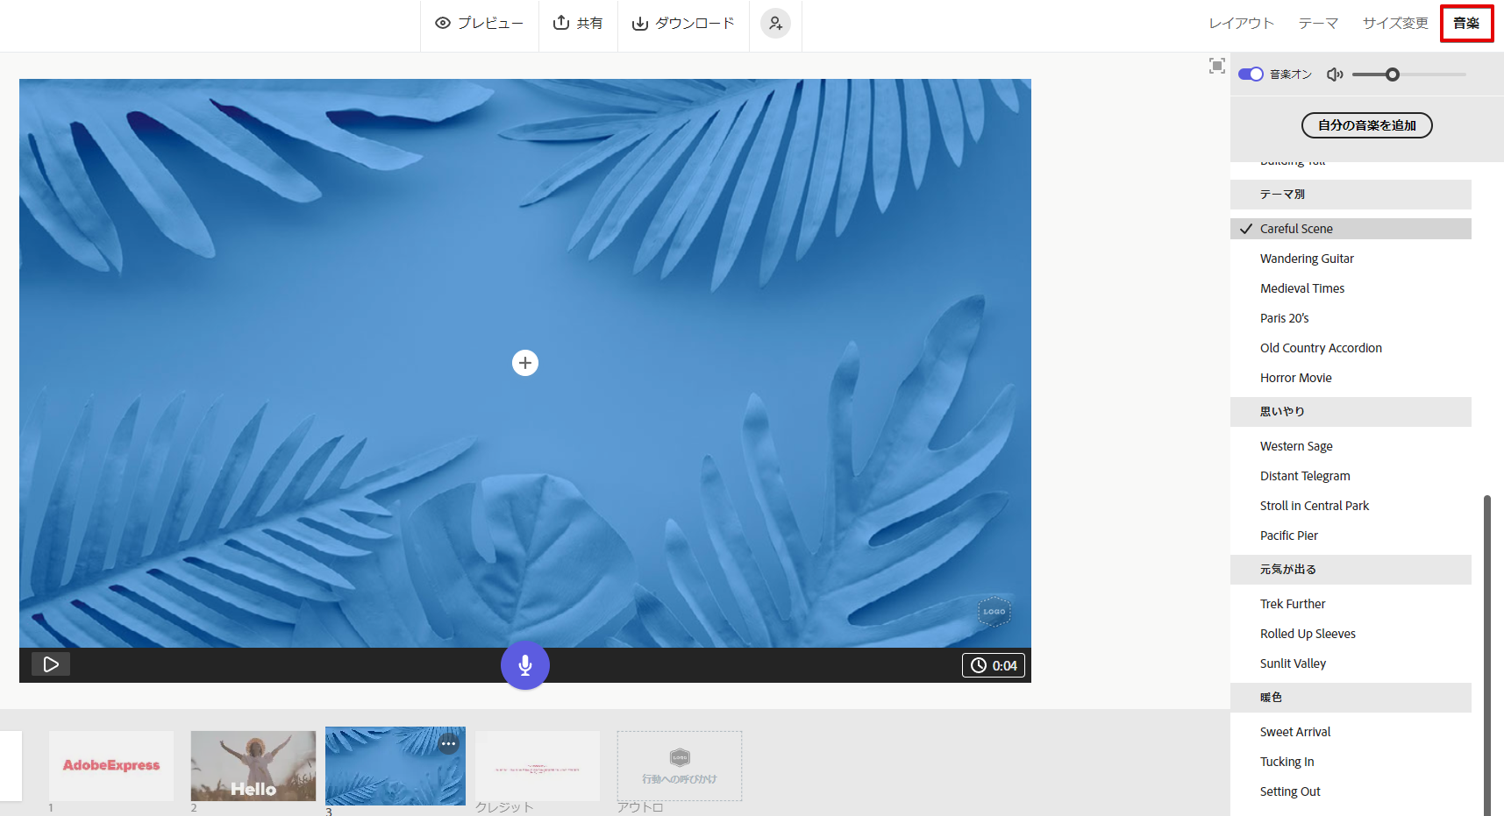Open slide 3 options via the ... icon
The image size is (1504, 816).
450,743
